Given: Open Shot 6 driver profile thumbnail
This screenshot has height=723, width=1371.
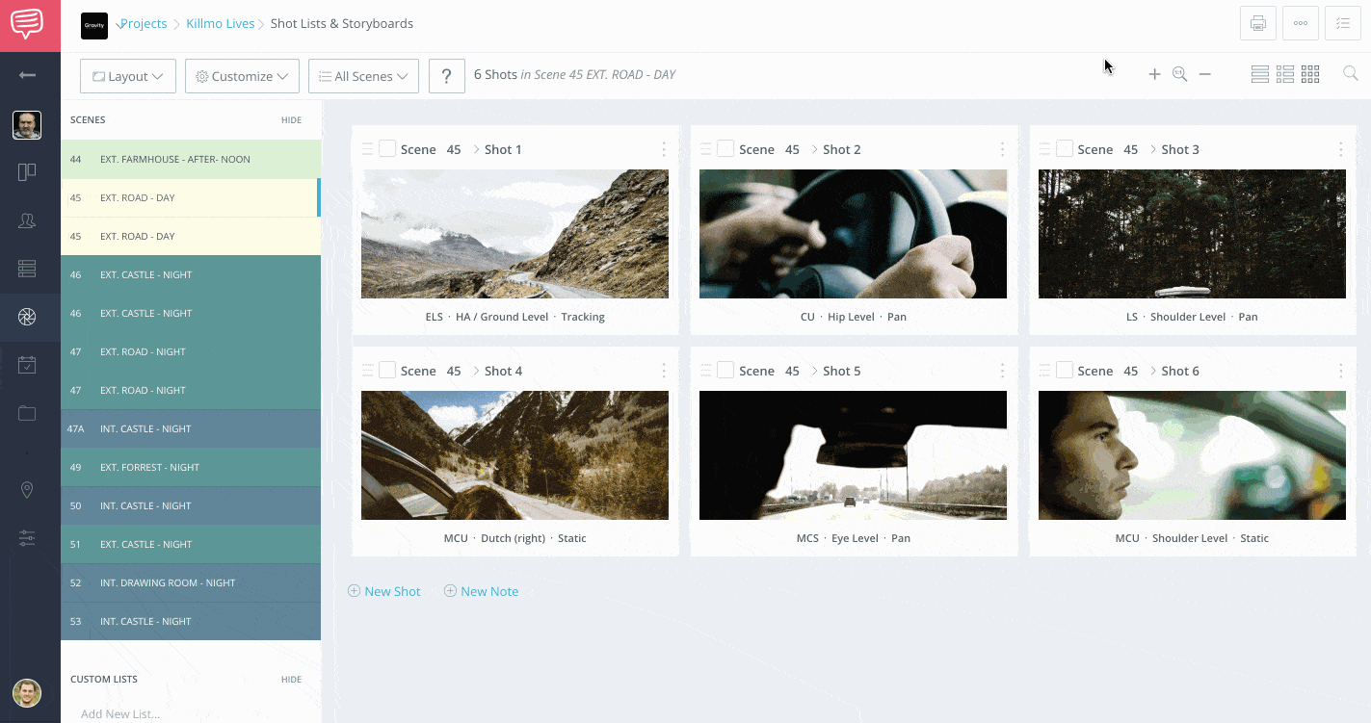Looking at the screenshot, I should [1192, 455].
